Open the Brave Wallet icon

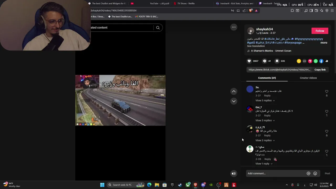316,10
